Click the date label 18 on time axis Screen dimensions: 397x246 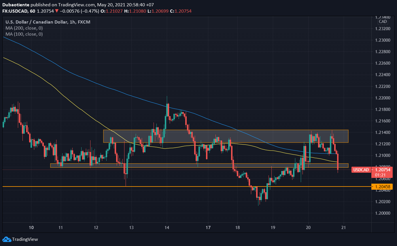click(237, 227)
